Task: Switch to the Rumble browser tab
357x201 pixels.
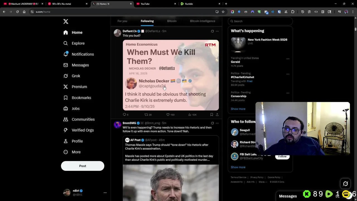Action: (200, 4)
